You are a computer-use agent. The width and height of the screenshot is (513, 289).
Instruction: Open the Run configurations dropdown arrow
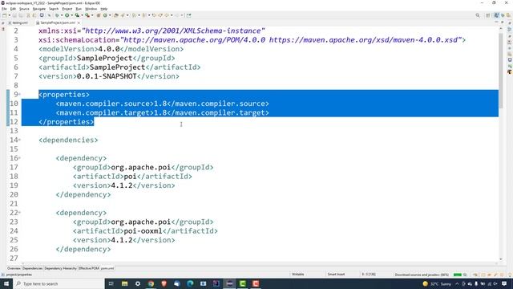[71, 15]
